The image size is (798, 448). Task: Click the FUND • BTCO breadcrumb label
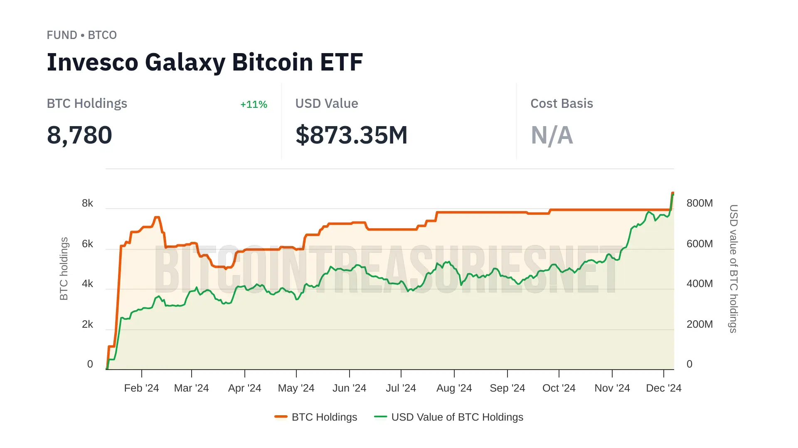coord(81,35)
